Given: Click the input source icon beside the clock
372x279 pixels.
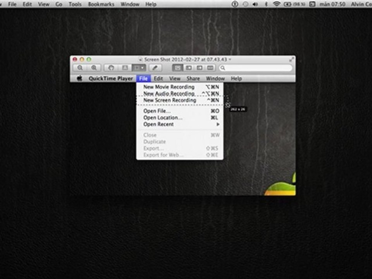Looking at the screenshot, I should [x=312, y=4].
